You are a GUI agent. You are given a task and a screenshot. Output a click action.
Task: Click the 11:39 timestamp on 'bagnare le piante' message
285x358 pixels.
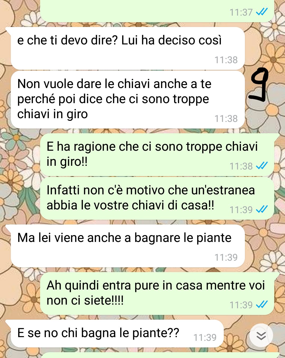coord(226,257)
